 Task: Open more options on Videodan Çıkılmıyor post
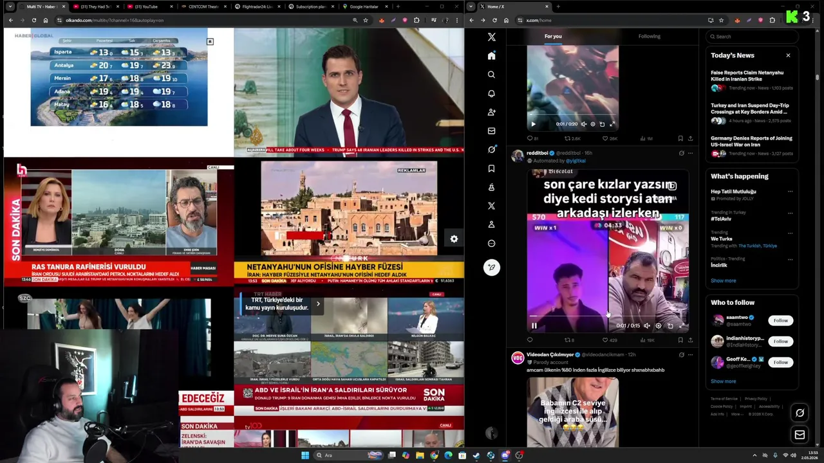(690, 354)
